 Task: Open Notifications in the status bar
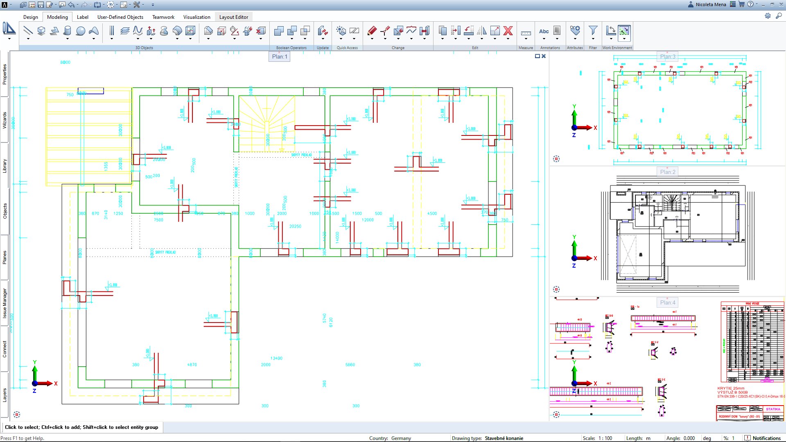763,438
